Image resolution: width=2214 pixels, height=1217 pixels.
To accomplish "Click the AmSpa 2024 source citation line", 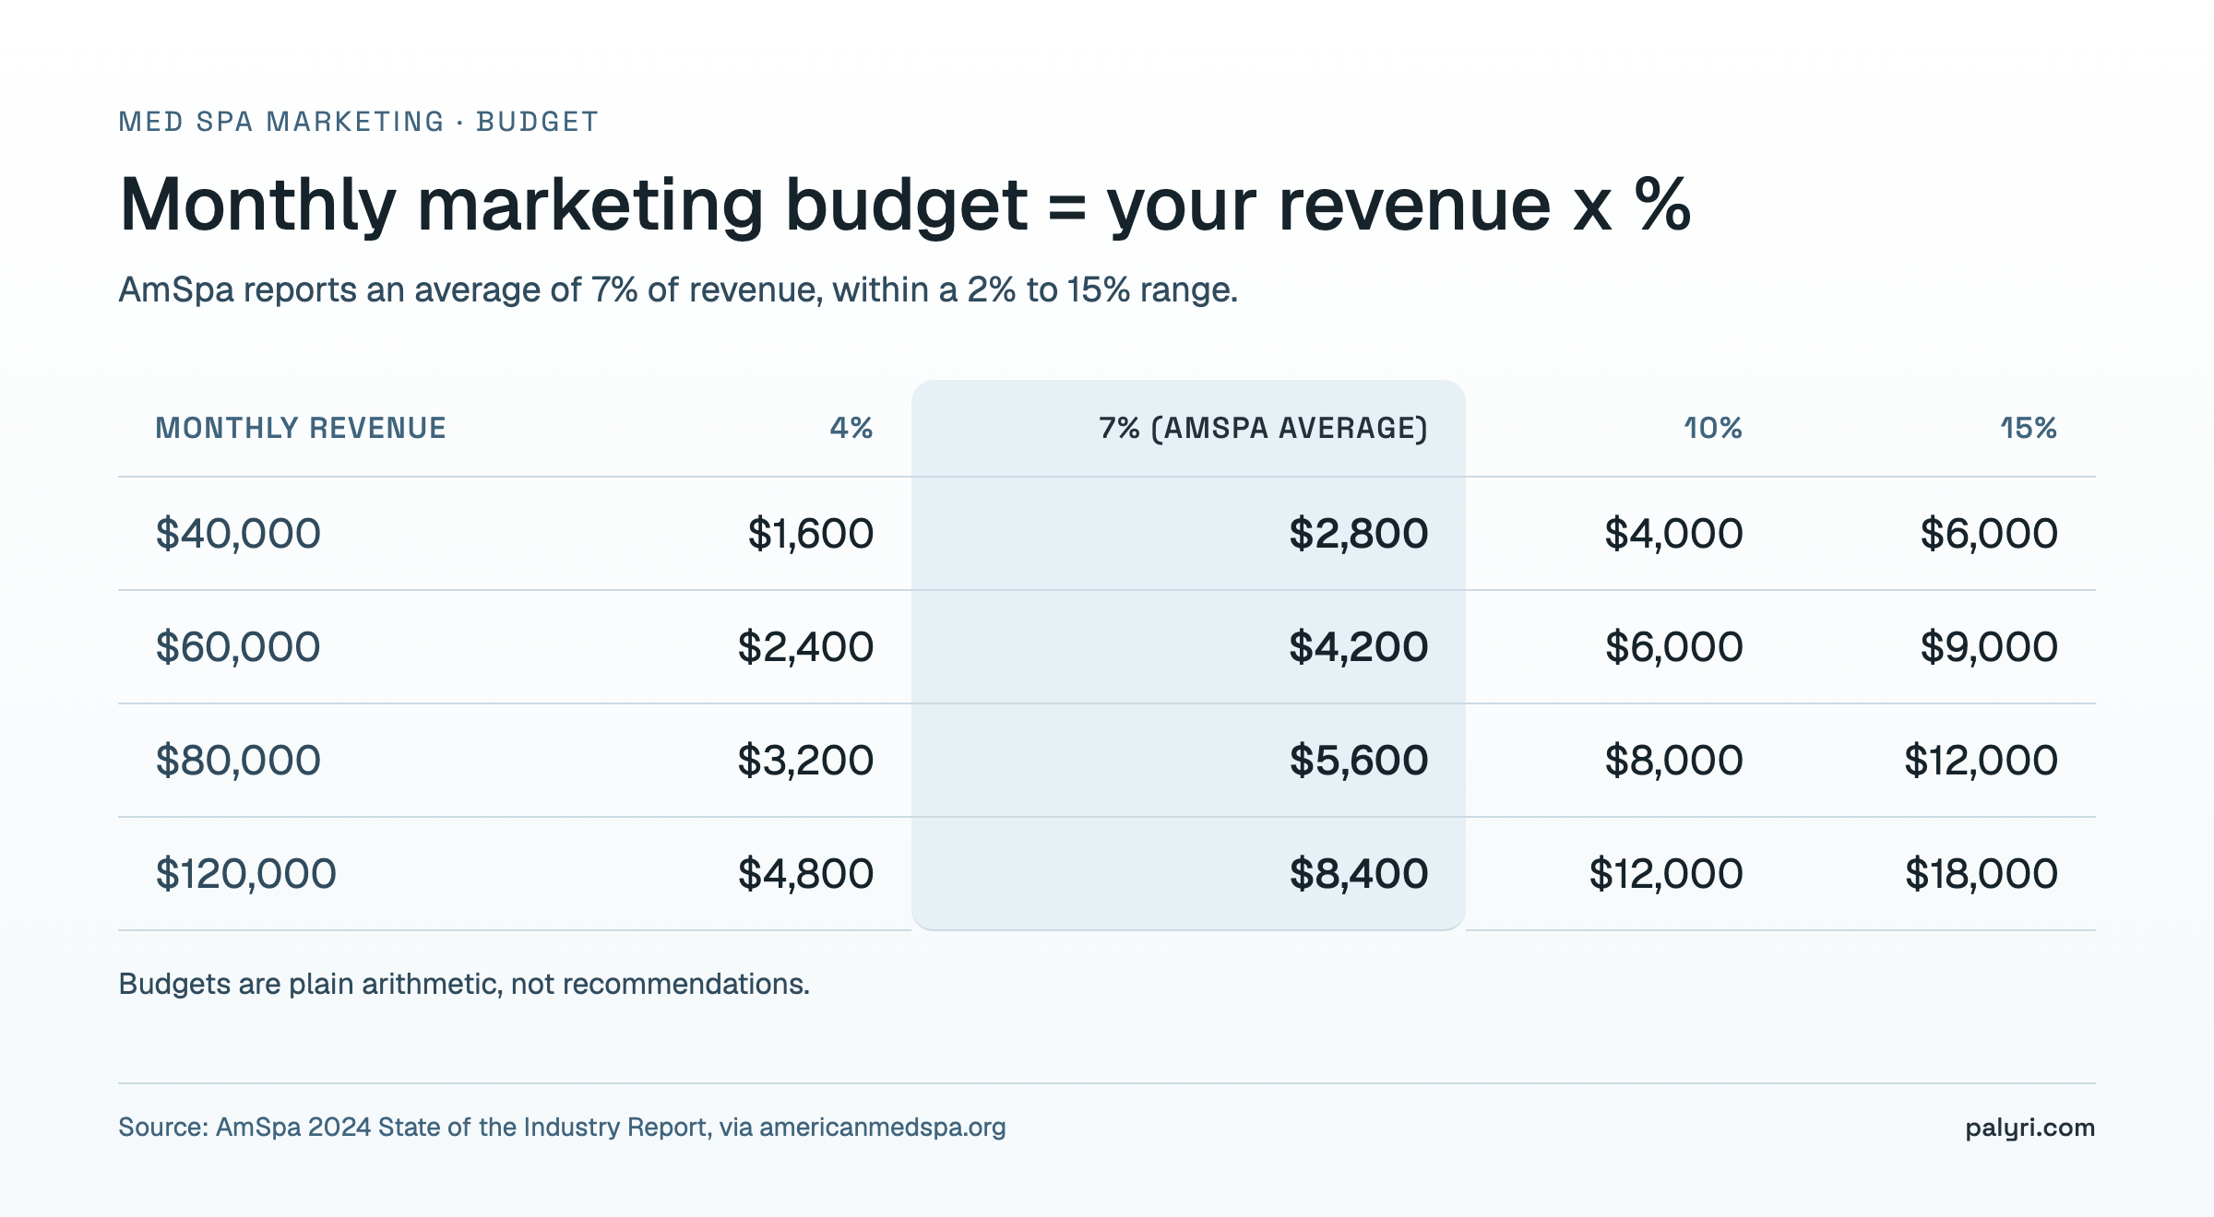I will click(562, 1128).
